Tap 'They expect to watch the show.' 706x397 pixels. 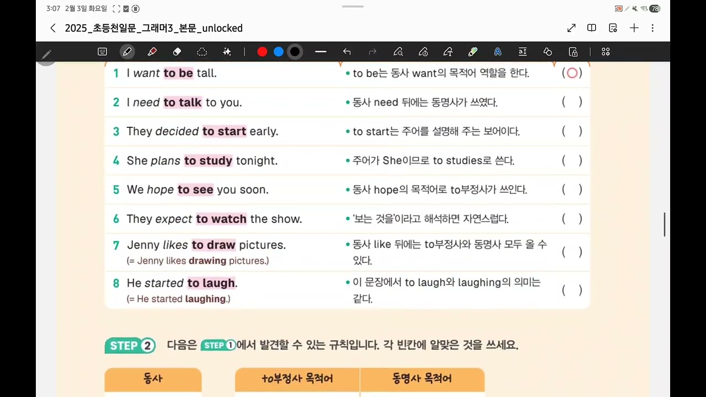[x=214, y=219]
